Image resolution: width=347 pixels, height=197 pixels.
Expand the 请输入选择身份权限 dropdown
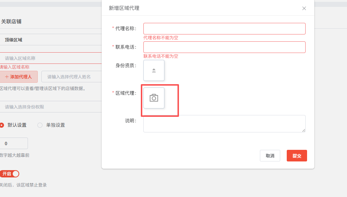[x=51, y=107]
